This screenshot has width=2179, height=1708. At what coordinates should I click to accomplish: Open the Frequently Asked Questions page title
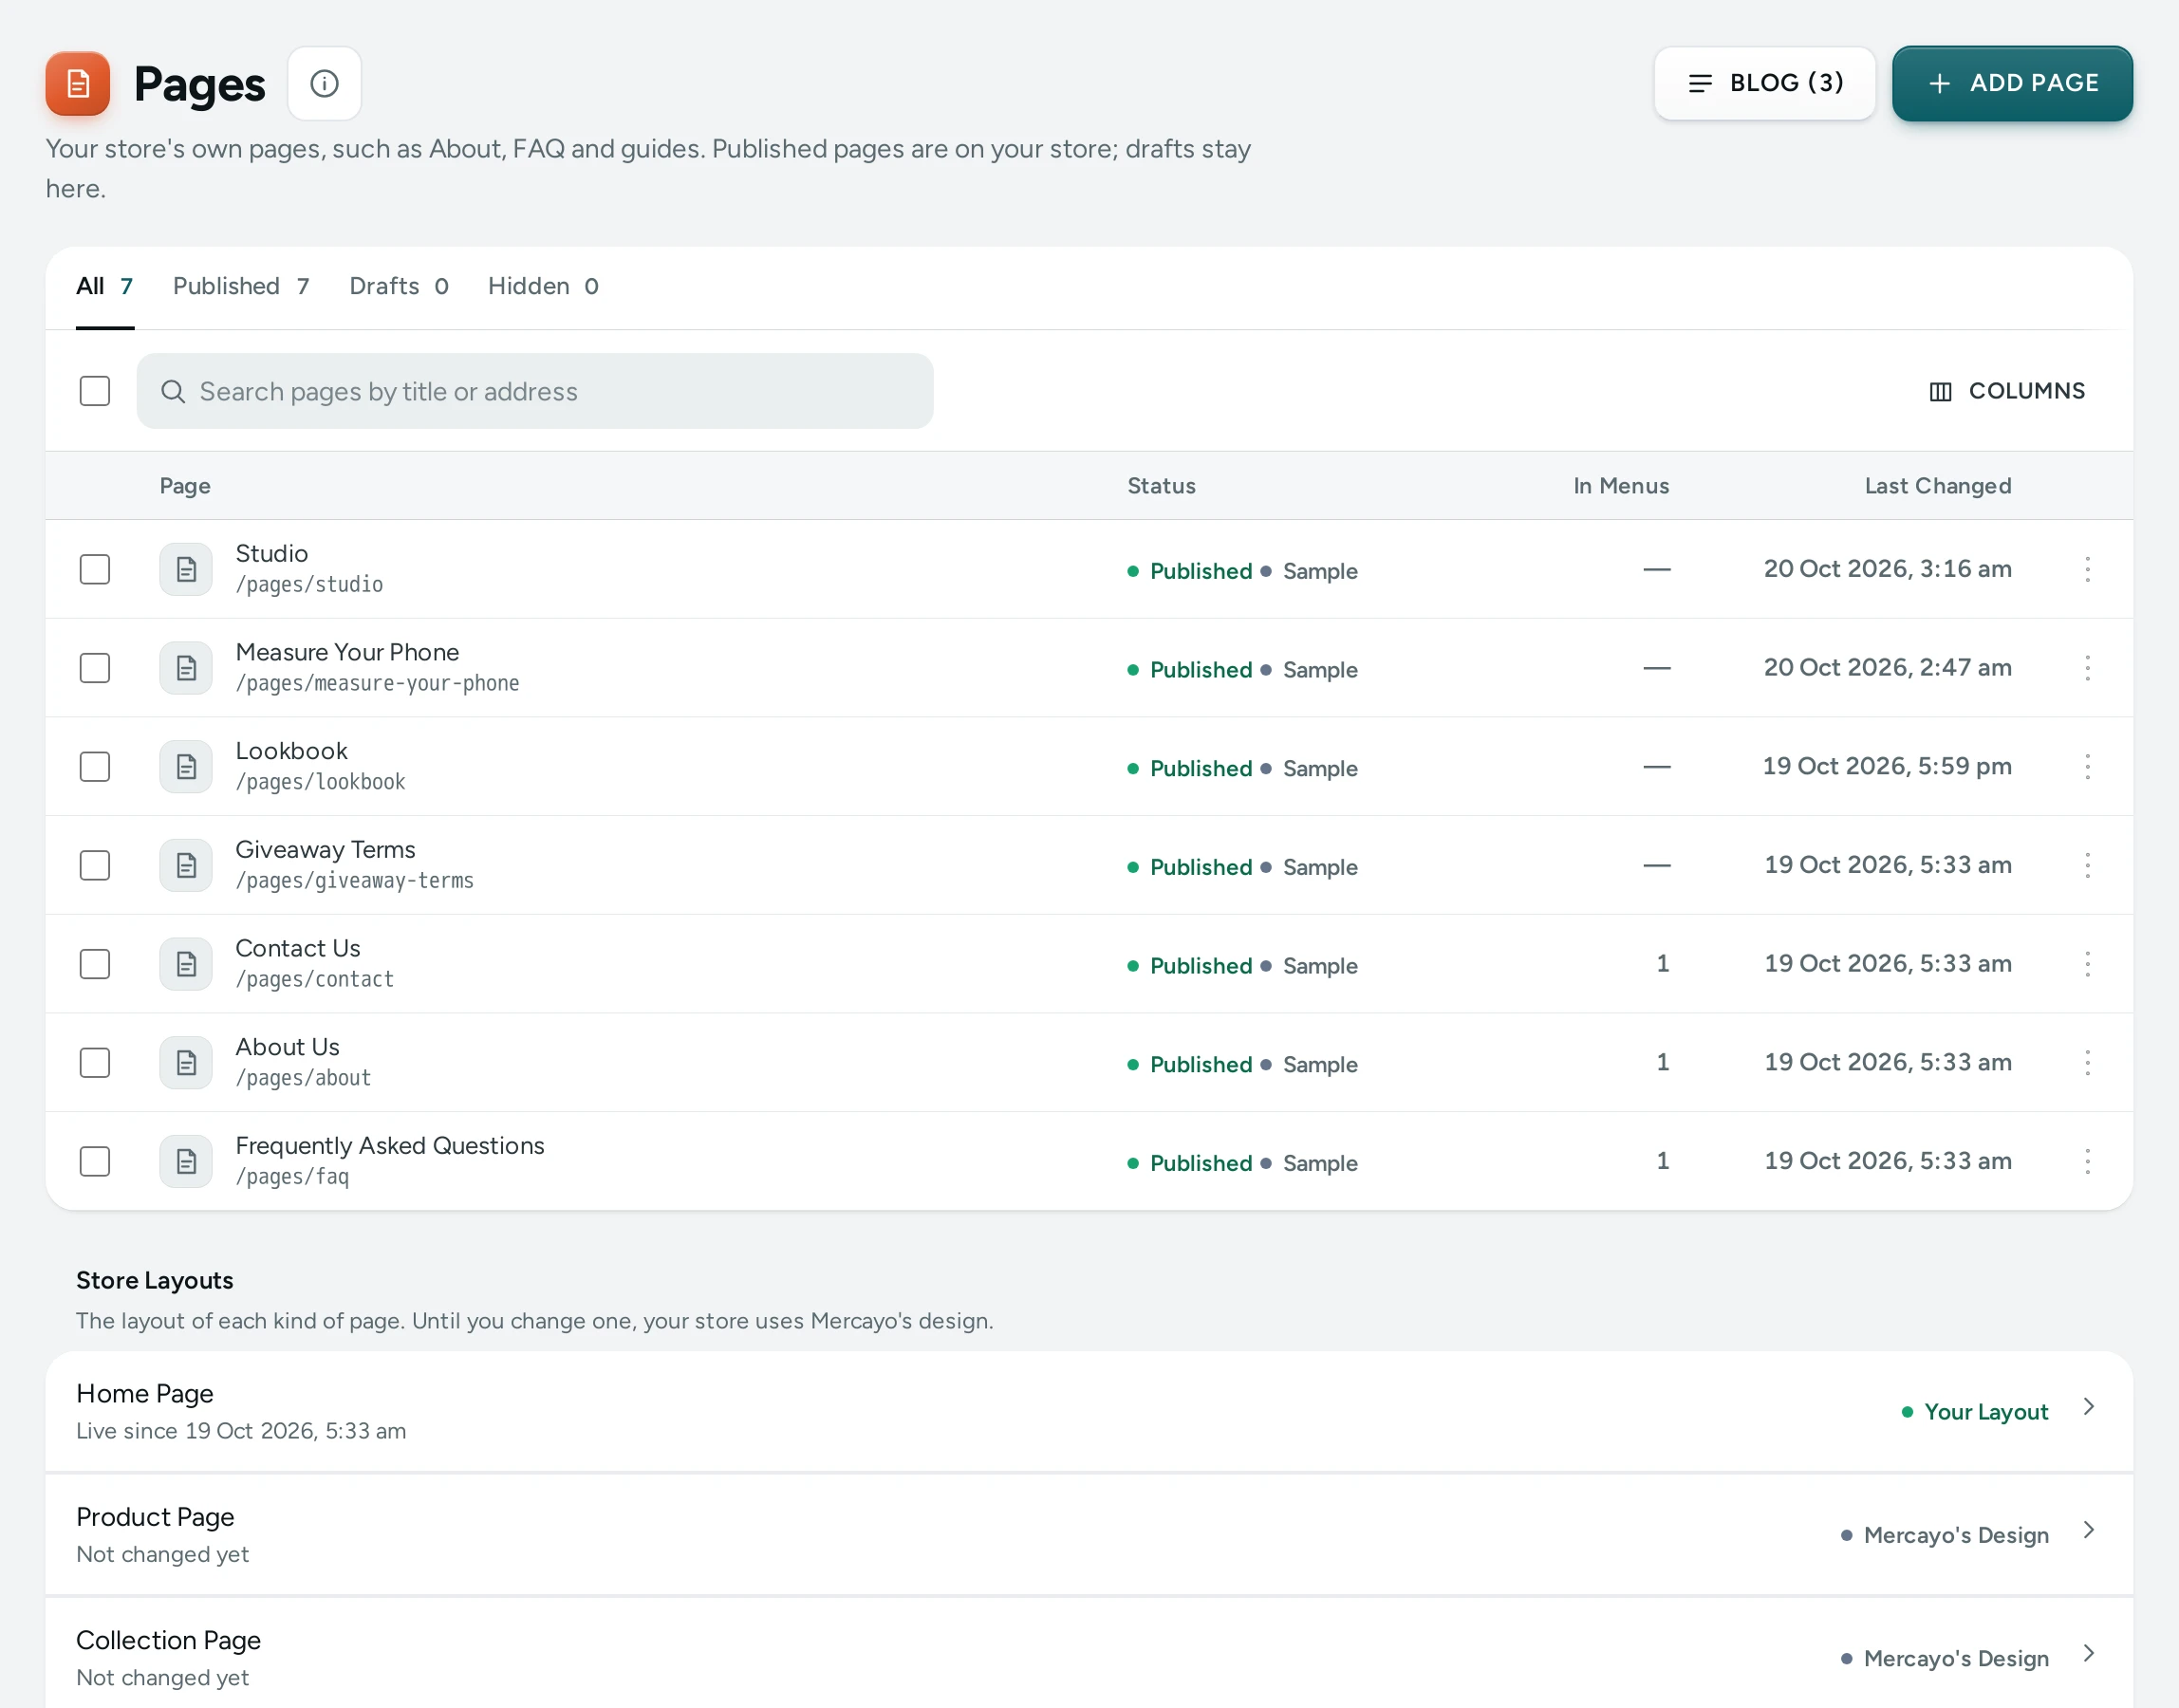tap(390, 1146)
